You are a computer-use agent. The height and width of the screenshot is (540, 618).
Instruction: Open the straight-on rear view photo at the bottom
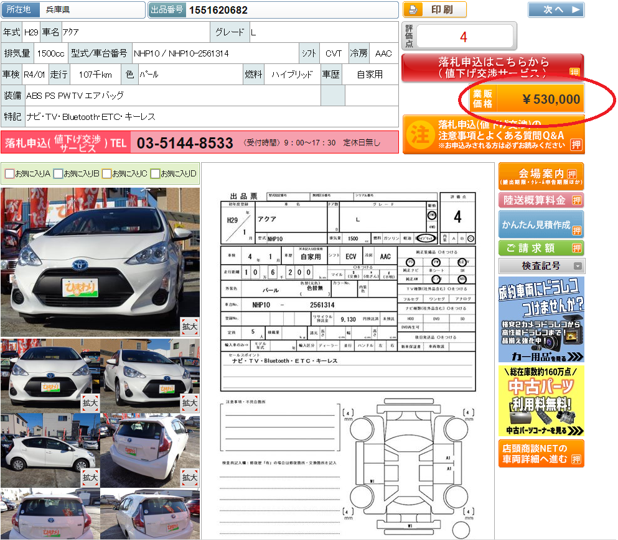[50, 514]
